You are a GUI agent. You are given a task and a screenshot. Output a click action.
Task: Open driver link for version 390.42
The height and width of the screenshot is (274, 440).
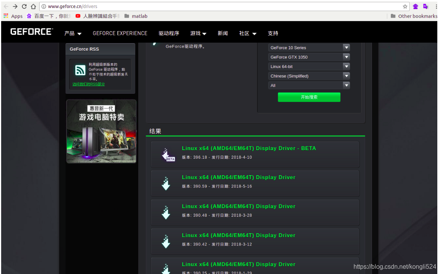click(x=239, y=235)
